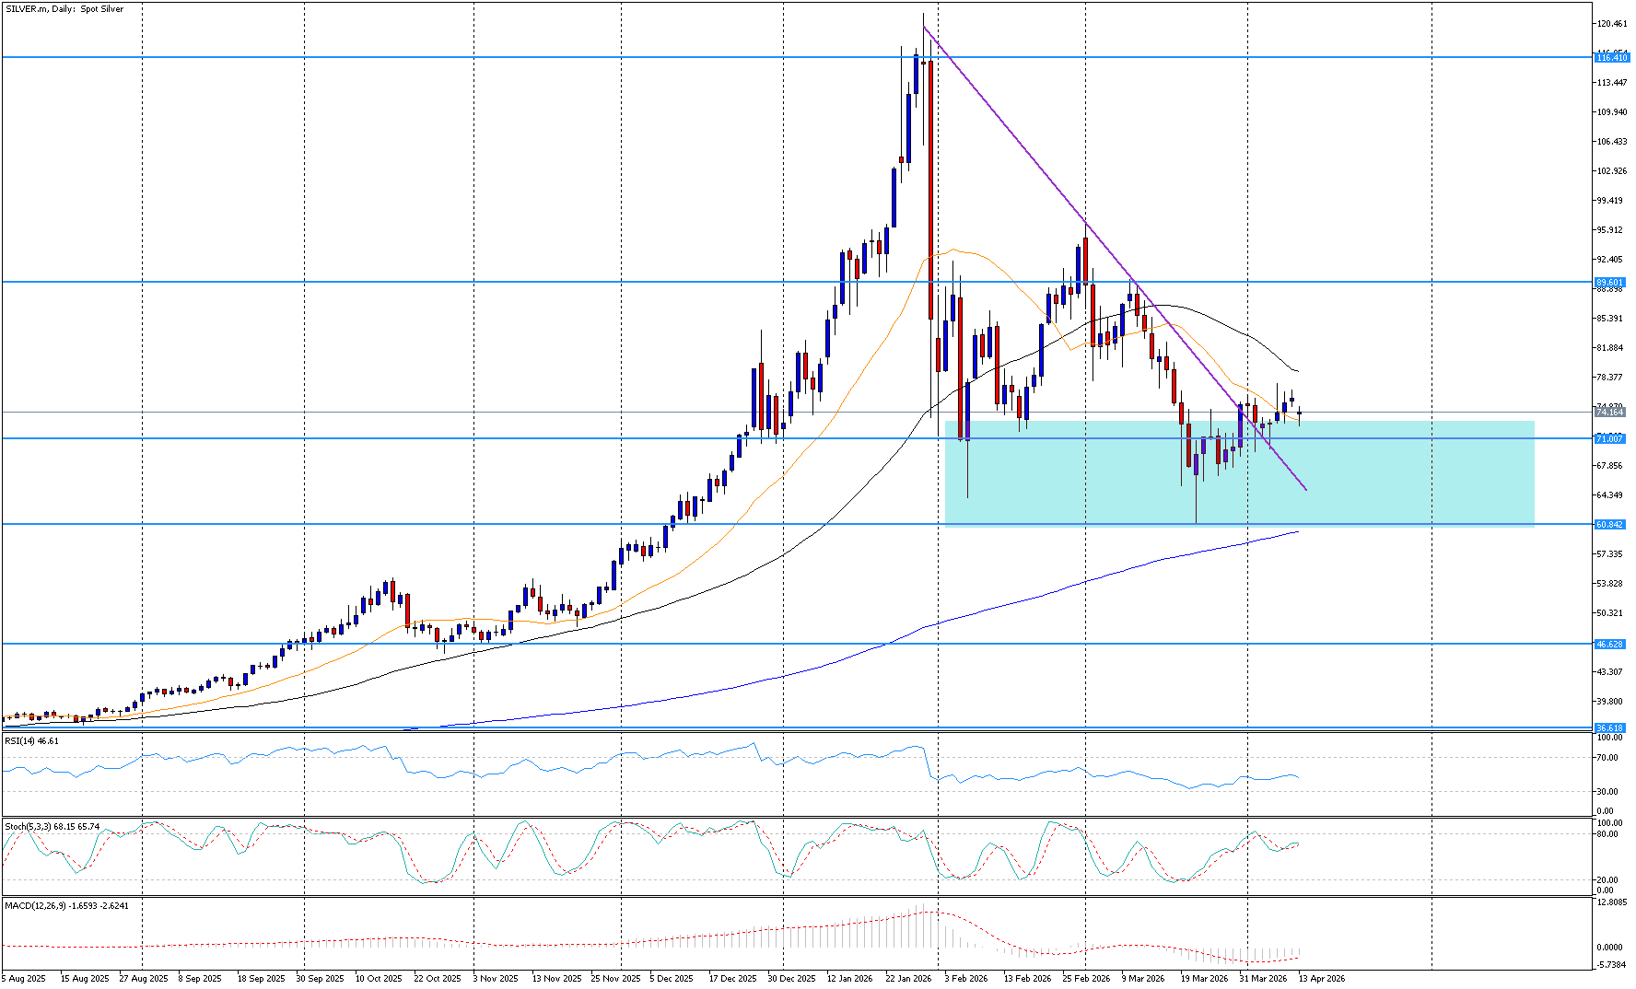This screenshot has width=1636, height=989.
Task: Select the Stoch(5,3,3) indicator label
Action: coord(52,827)
